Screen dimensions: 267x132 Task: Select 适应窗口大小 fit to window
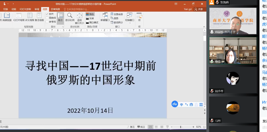[x=79, y=15]
